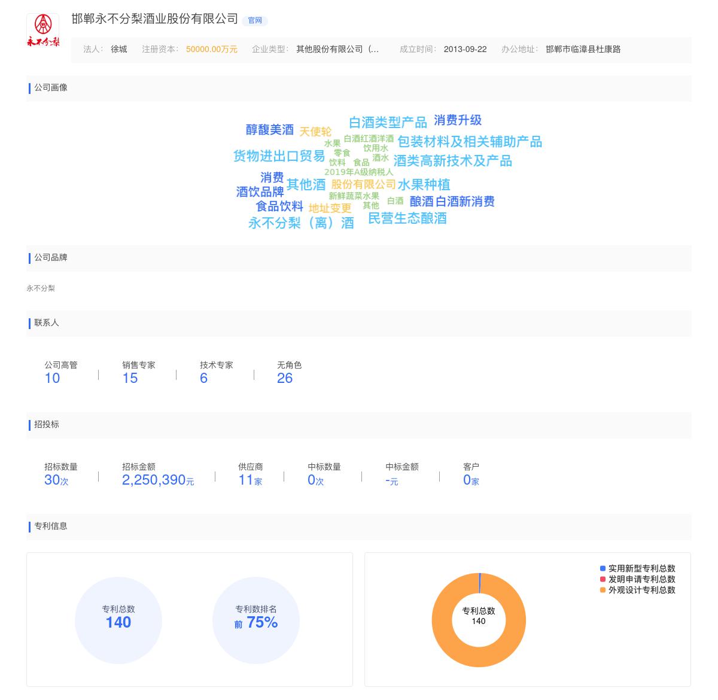Screen dimensions: 718x700
Task: Toggle the 实用新型专利总数 legend item
Action: (x=638, y=568)
